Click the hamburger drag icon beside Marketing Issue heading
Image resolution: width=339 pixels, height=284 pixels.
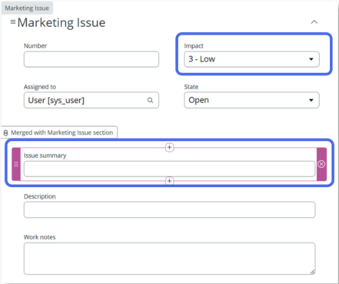[13, 22]
